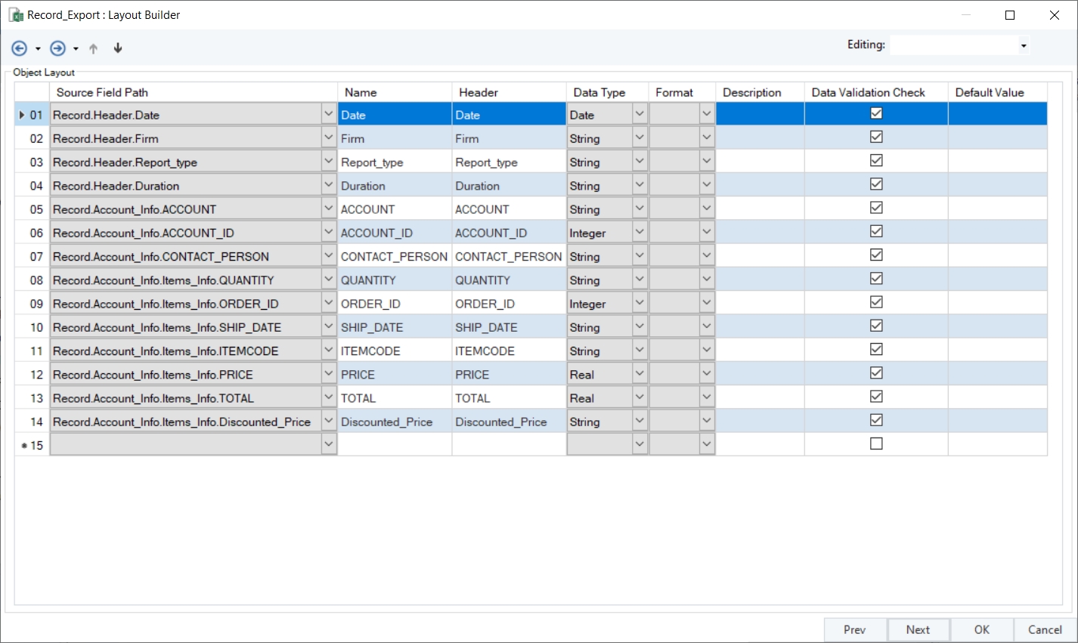Screen dimensions: 1078x643
Task: Enable Data Validation Check on empty row 15
Action: tap(876, 444)
